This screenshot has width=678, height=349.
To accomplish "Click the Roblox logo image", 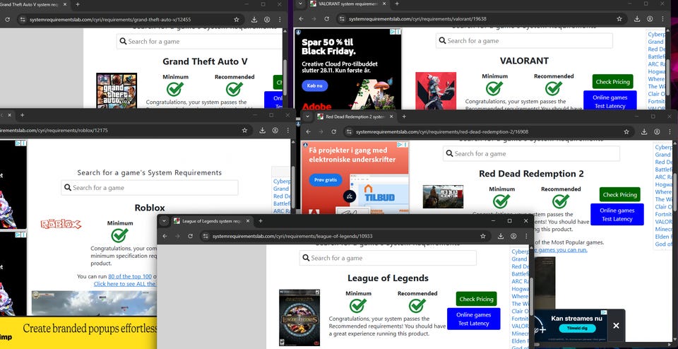I will click(x=61, y=224).
